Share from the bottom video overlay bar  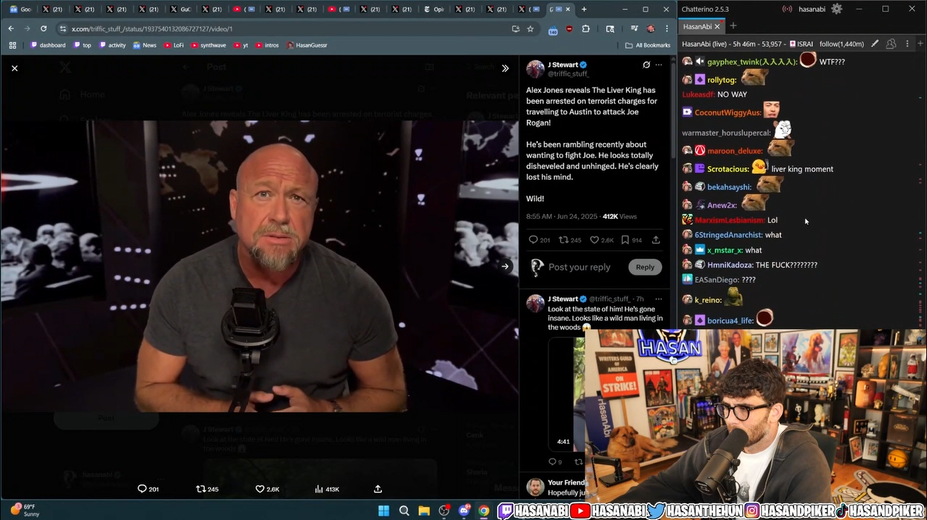(378, 489)
